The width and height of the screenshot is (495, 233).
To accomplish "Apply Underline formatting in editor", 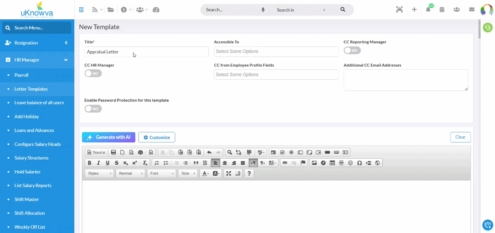I will click(x=108, y=163).
